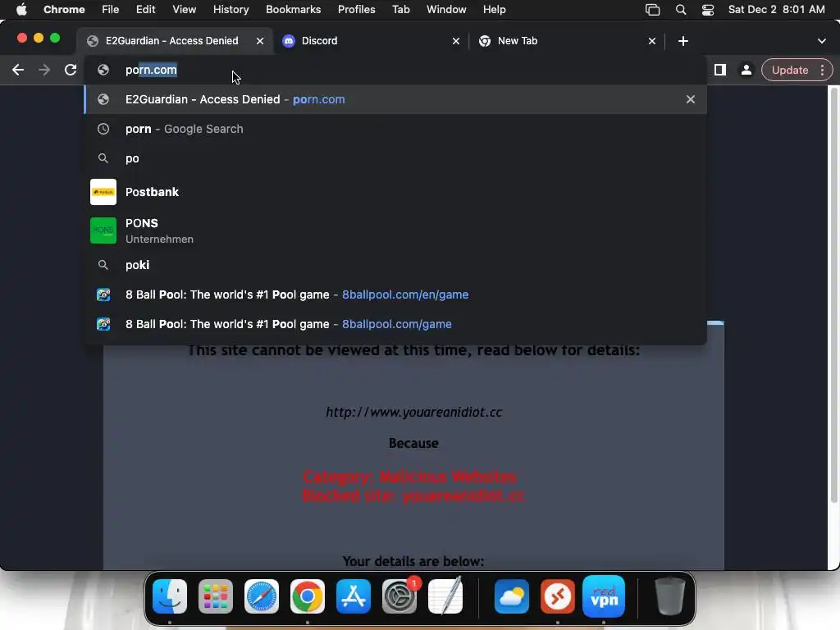The width and height of the screenshot is (840, 630).
Task: Open the Profiles menu
Action: coord(356,10)
